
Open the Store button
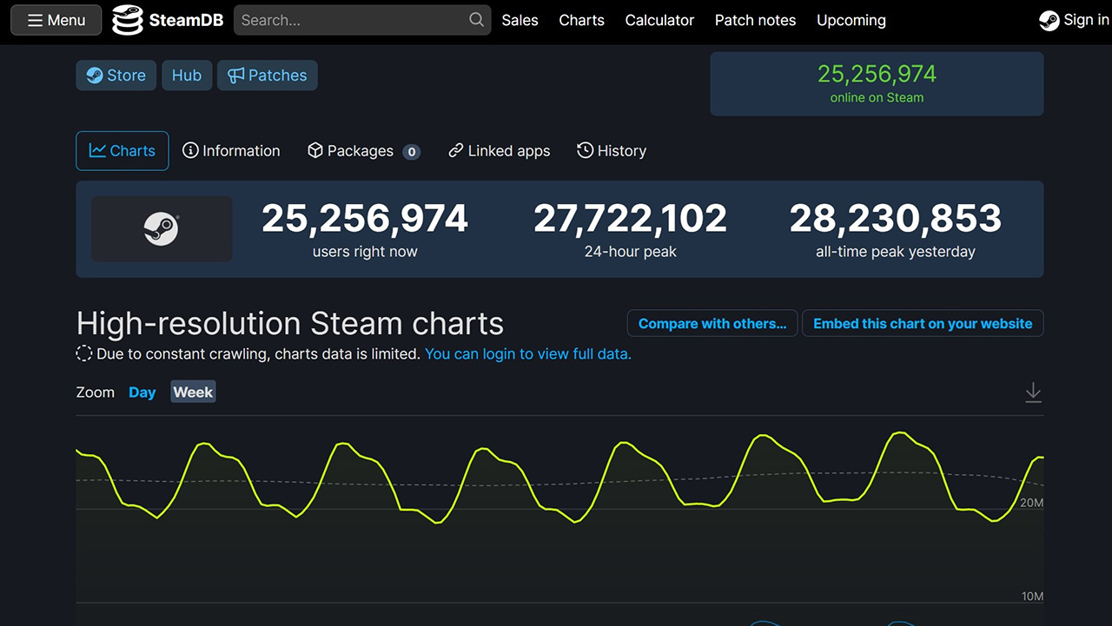(116, 76)
